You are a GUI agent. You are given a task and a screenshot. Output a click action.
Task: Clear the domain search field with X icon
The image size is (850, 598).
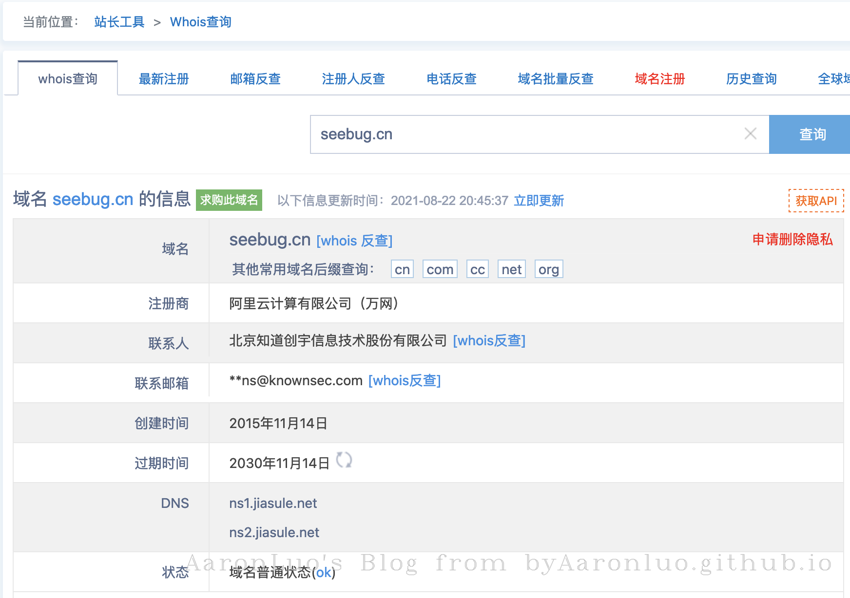pyautogui.click(x=750, y=134)
